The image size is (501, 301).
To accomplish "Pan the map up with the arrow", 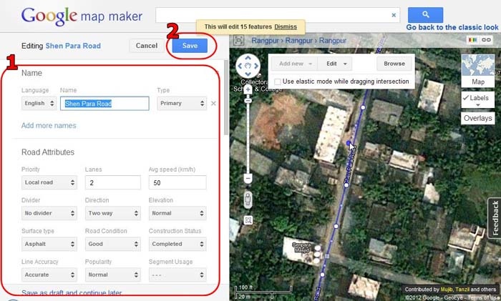I will (x=248, y=58).
